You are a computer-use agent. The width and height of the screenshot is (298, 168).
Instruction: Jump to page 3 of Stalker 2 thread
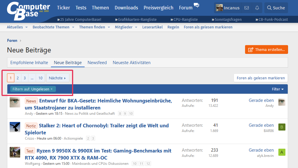93,138
